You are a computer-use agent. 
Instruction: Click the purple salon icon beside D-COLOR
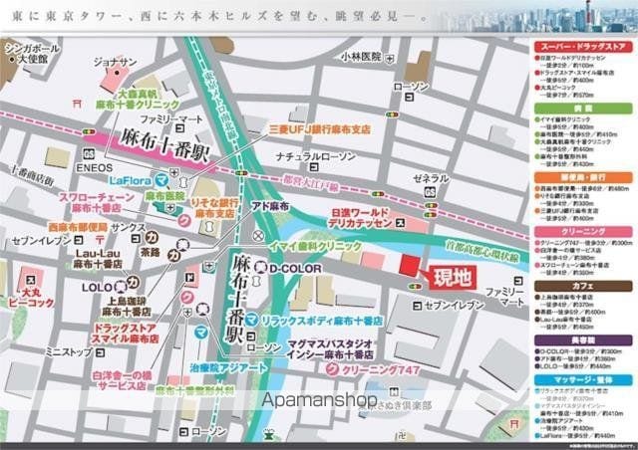pyautogui.click(x=260, y=268)
